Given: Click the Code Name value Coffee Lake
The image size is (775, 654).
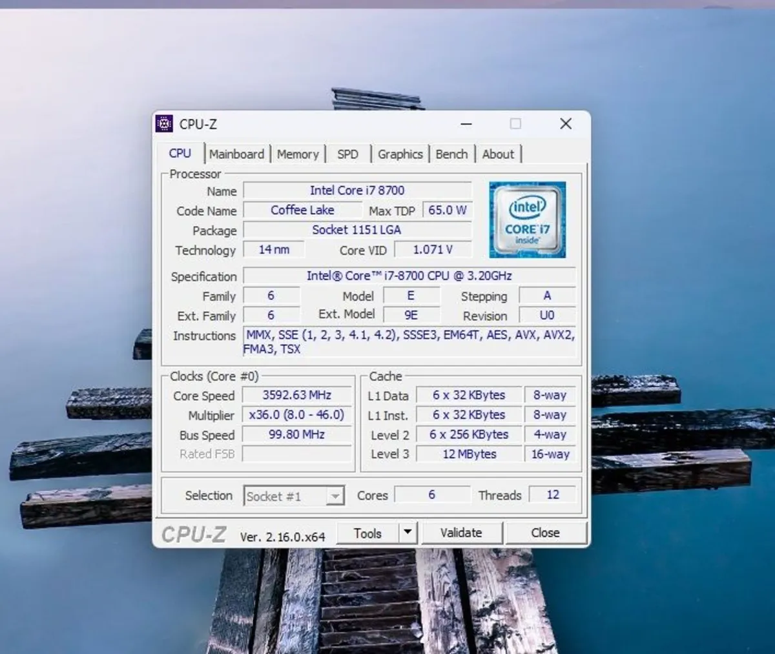Looking at the screenshot, I should tap(302, 210).
